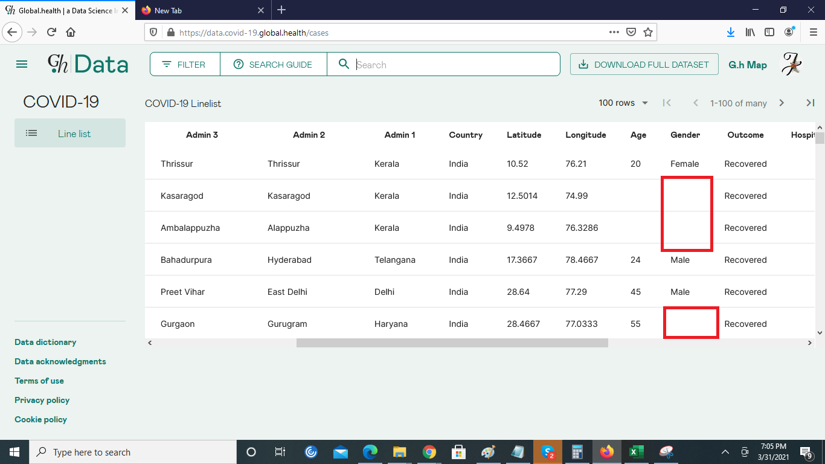Open the Data dictionary link

click(x=45, y=342)
